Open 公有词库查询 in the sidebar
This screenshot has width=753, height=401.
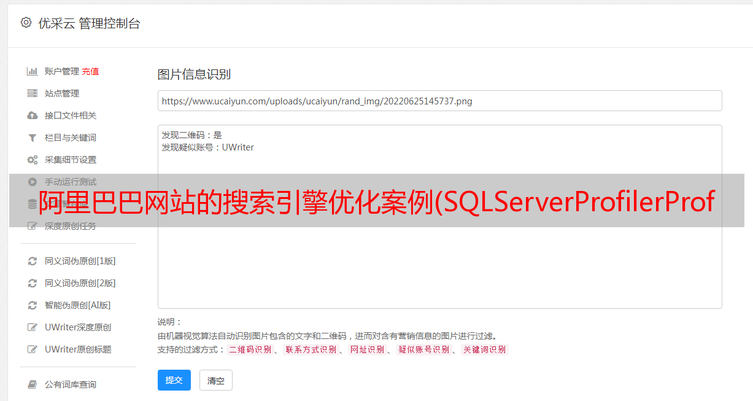pyautogui.click(x=71, y=384)
